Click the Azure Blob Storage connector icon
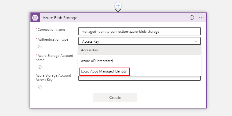232x116 pixels. 35,18
